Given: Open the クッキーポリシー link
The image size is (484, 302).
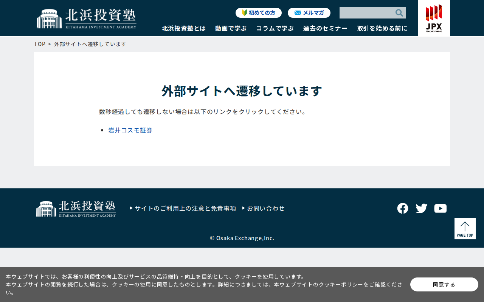Looking at the screenshot, I should click(341, 285).
